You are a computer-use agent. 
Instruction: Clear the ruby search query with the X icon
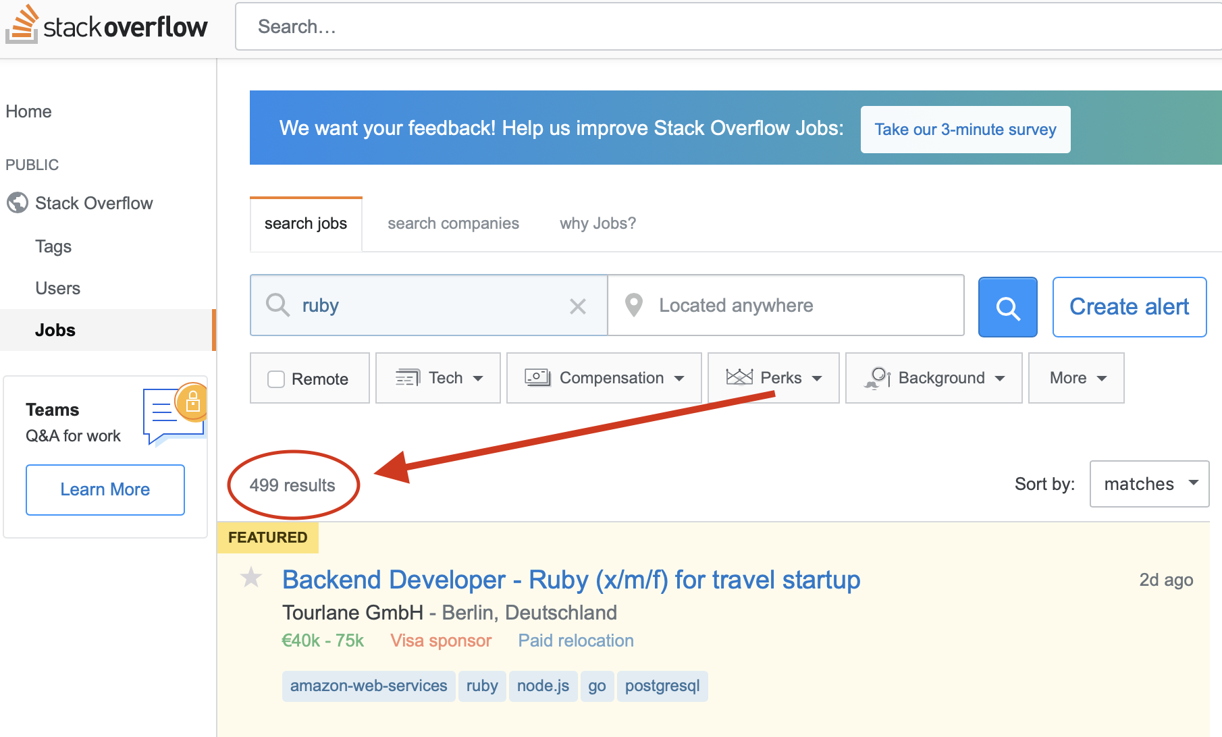coord(578,306)
